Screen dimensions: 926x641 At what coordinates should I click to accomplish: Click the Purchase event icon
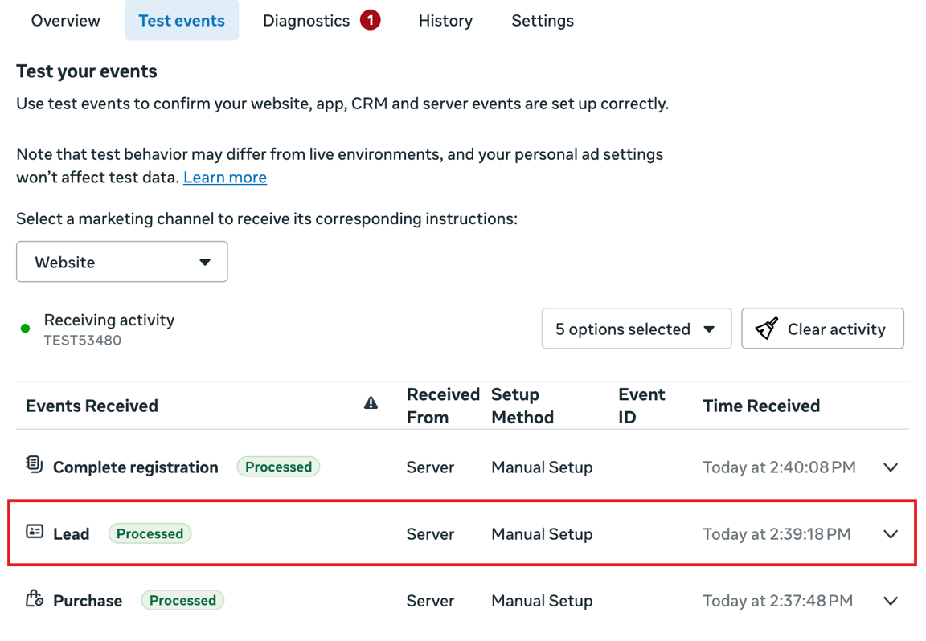[x=34, y=598]
